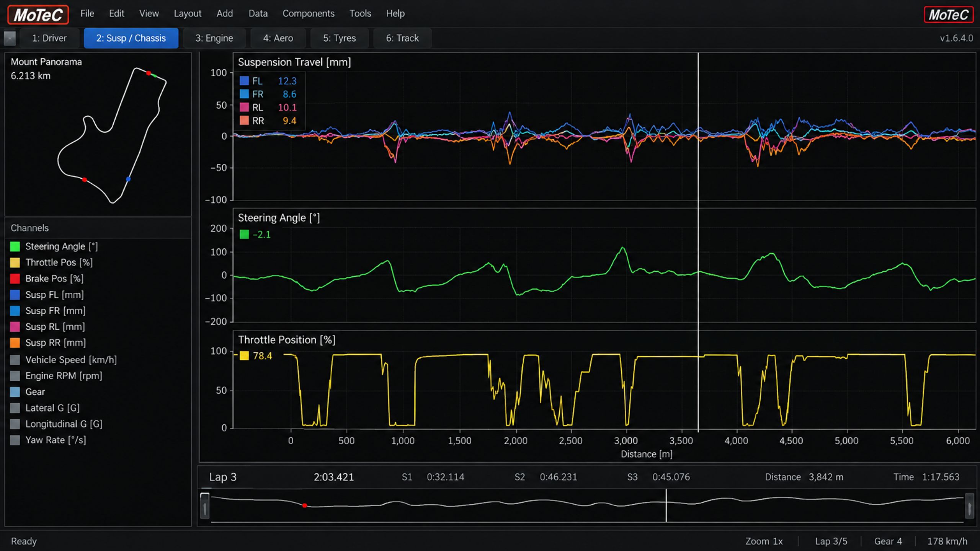Viewport: 980px width, 551px height.
Task: Enable the Engine RPM channel gray box
Action: point(15,376)
